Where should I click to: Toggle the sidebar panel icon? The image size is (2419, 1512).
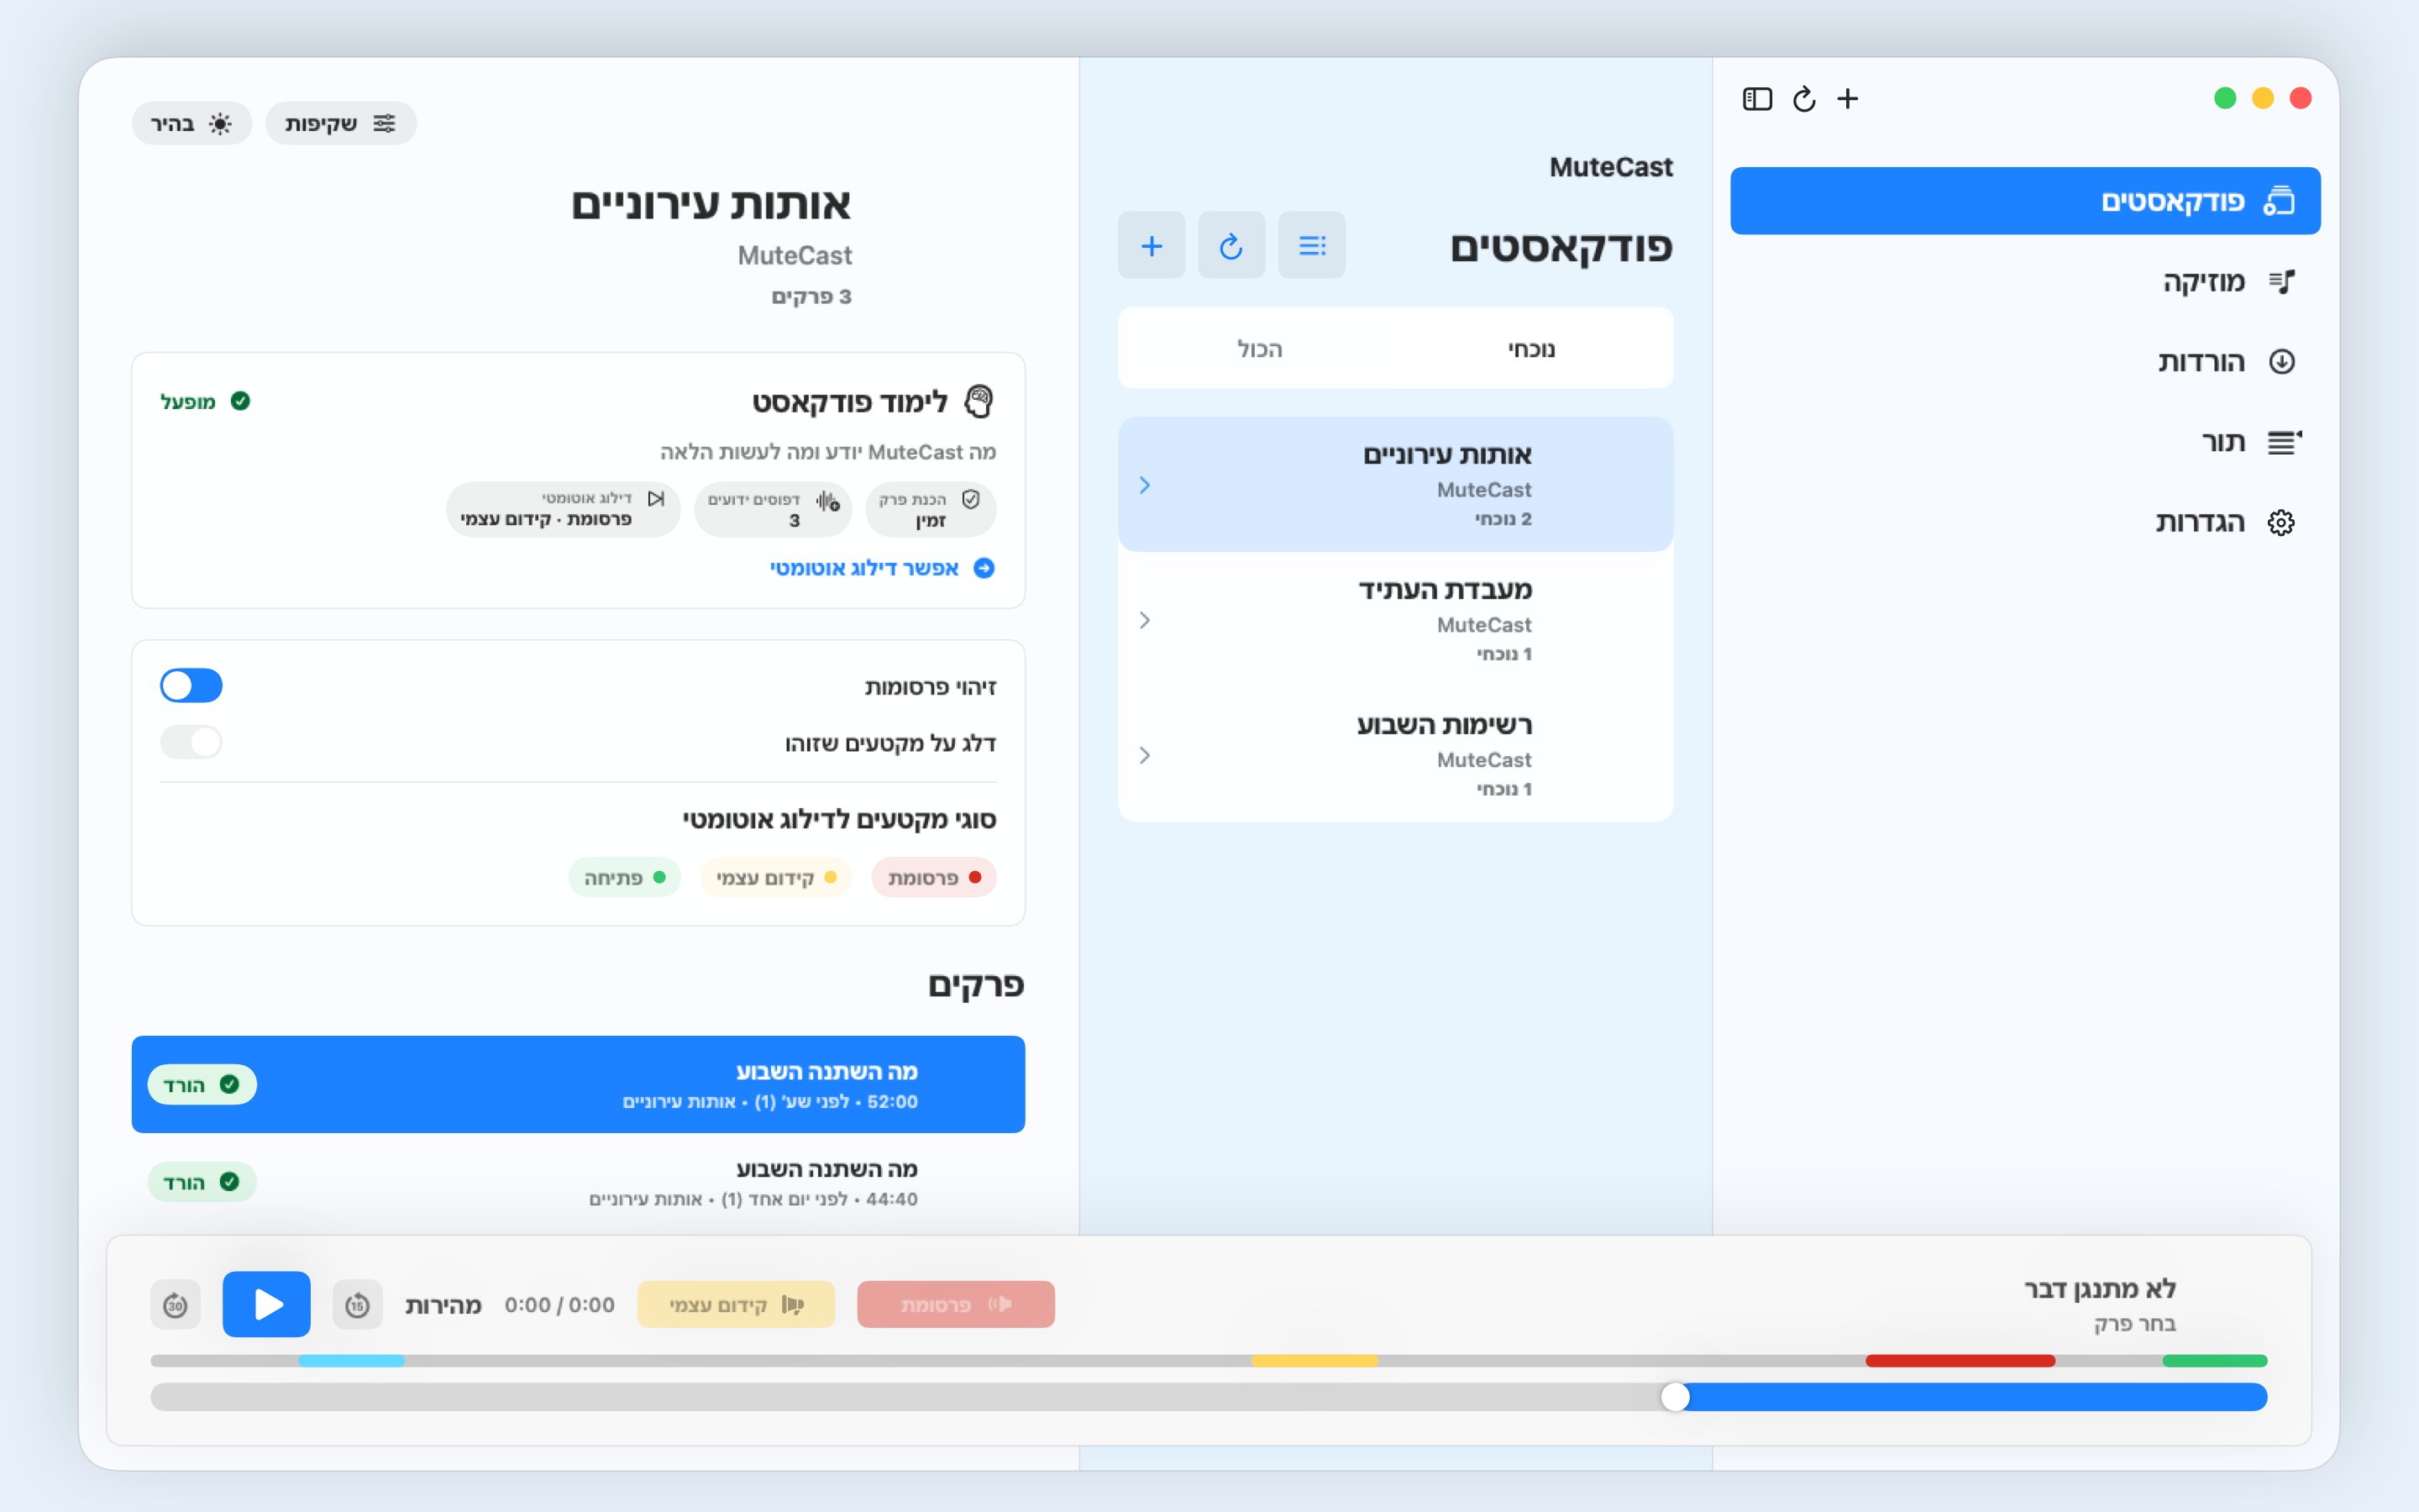tap(1757, 99)
